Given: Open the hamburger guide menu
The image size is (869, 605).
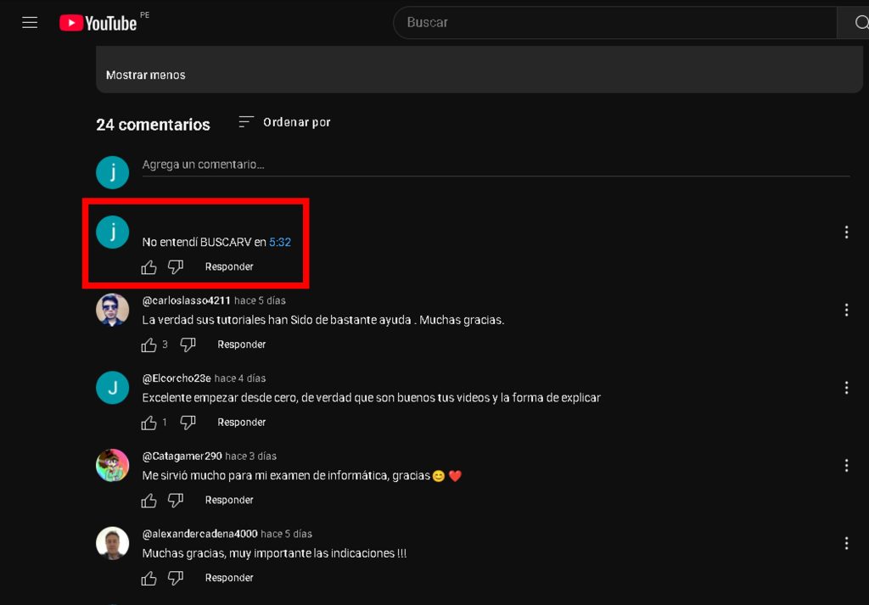Looking at the screenshot, I should click(x=30, y=23).
